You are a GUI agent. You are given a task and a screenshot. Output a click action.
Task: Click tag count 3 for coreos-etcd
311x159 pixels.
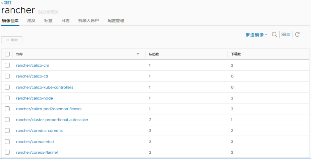(x=150, y=142)
